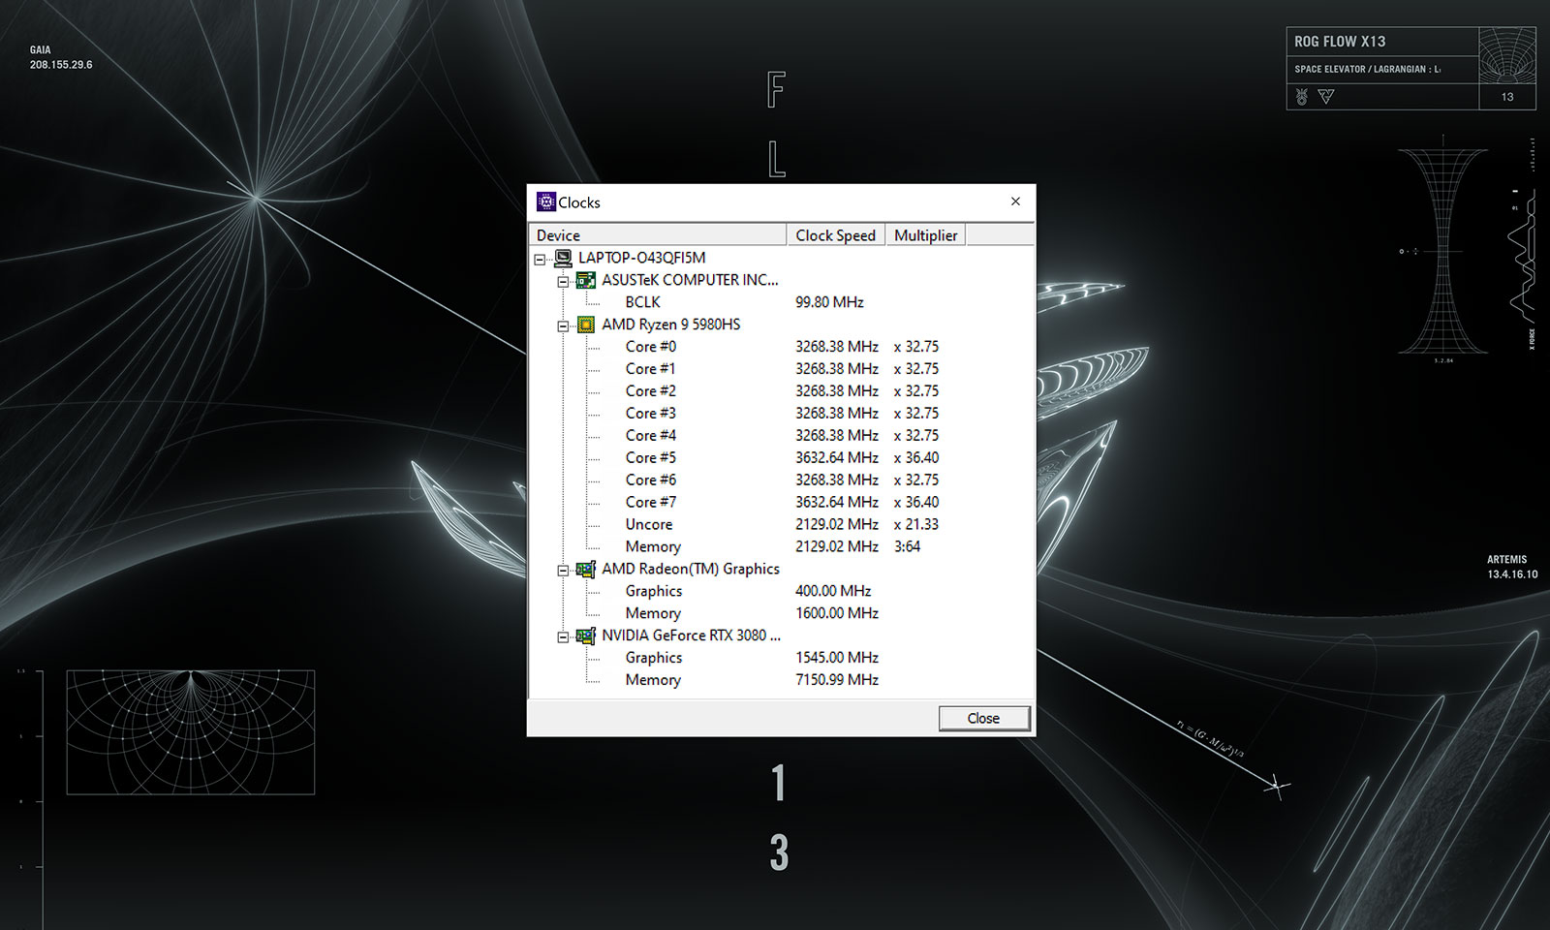Viewport: 1550px width, 930px height.
Task: Click the ASUSTeK motherboard icon
Action: click(586, 280)
